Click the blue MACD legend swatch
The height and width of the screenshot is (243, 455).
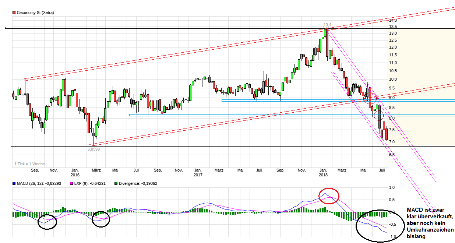point(14,183)
